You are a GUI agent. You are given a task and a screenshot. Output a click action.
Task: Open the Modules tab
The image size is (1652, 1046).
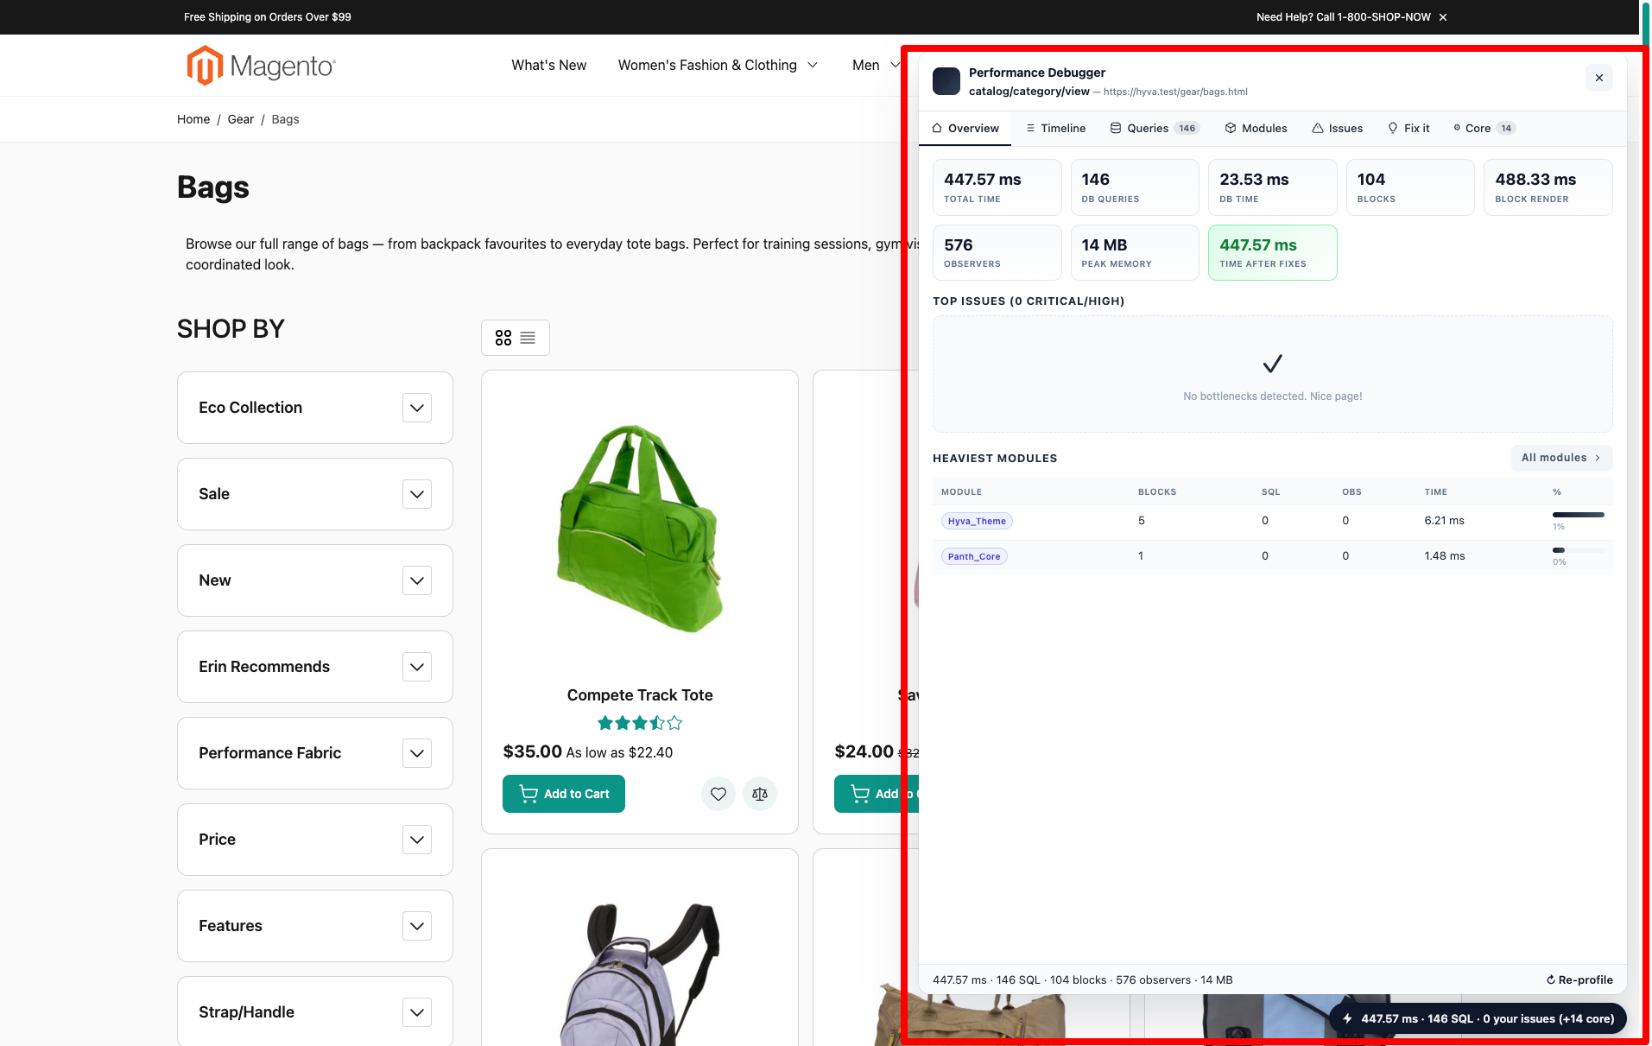coord(1256,128)
